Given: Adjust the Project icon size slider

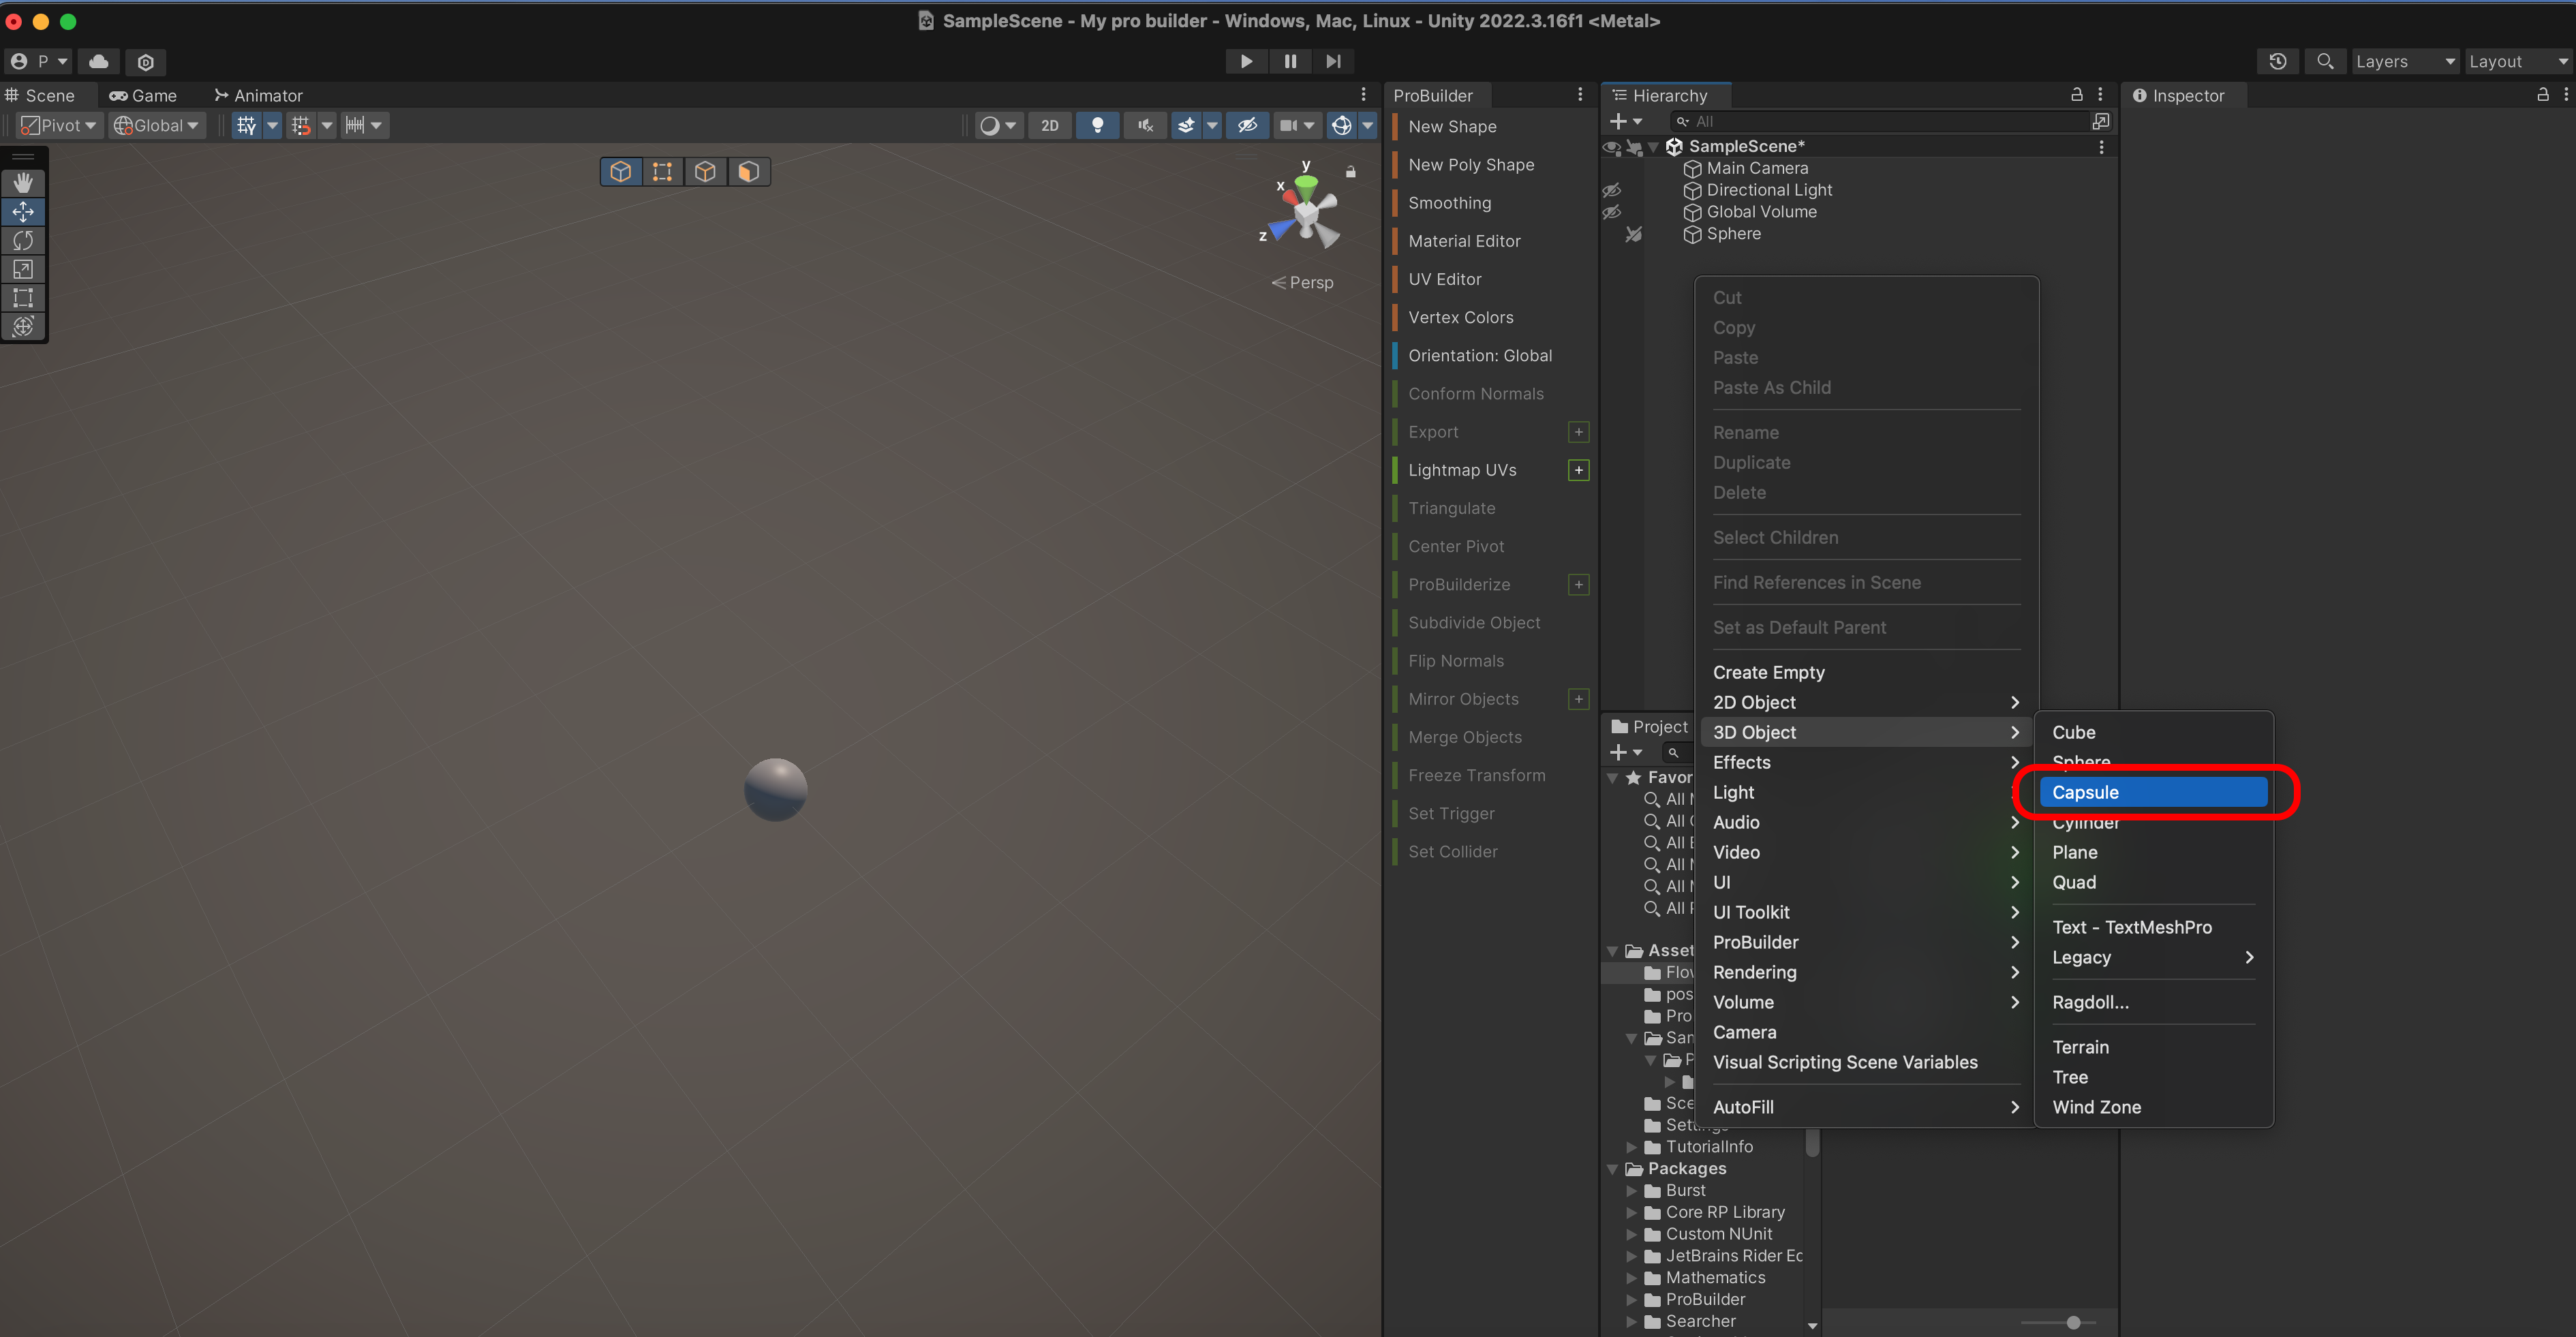Looking at the screenshot, I should pyautogui.click(x=2073, y=1322).
